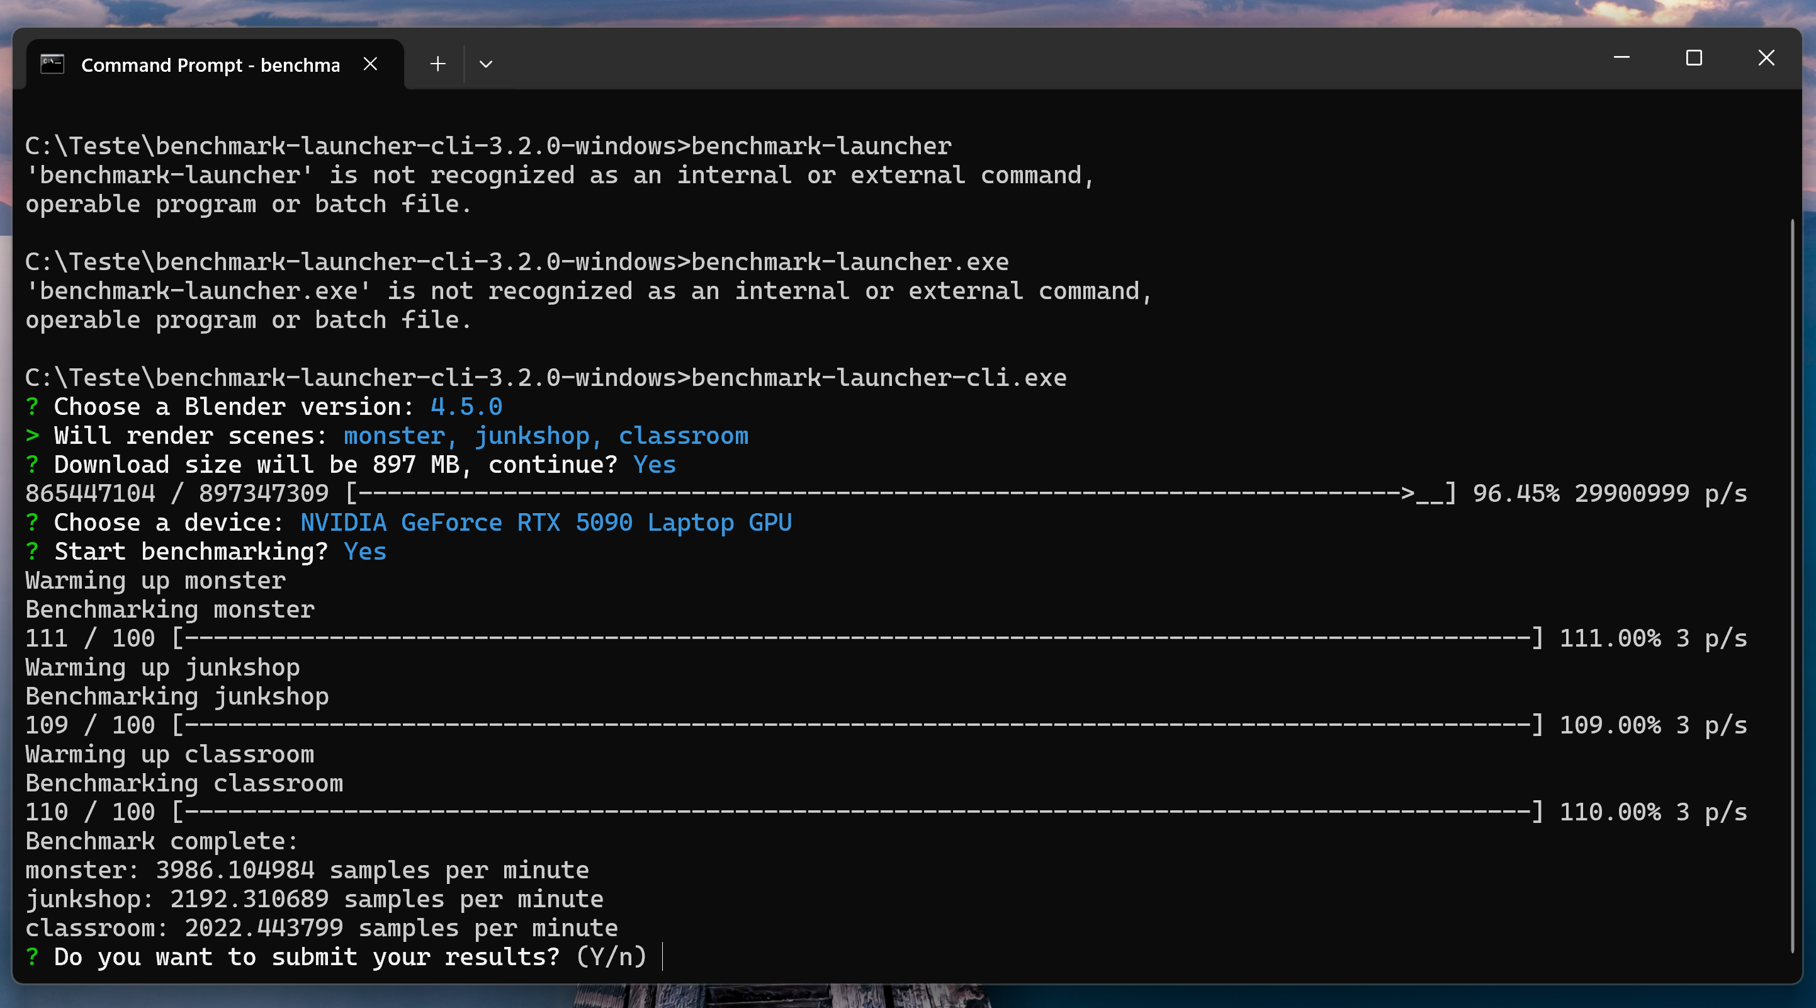Minimize the terminal window
Screen dimensions: 1816x1008
pyautogui.click(x=1621, y=57)
